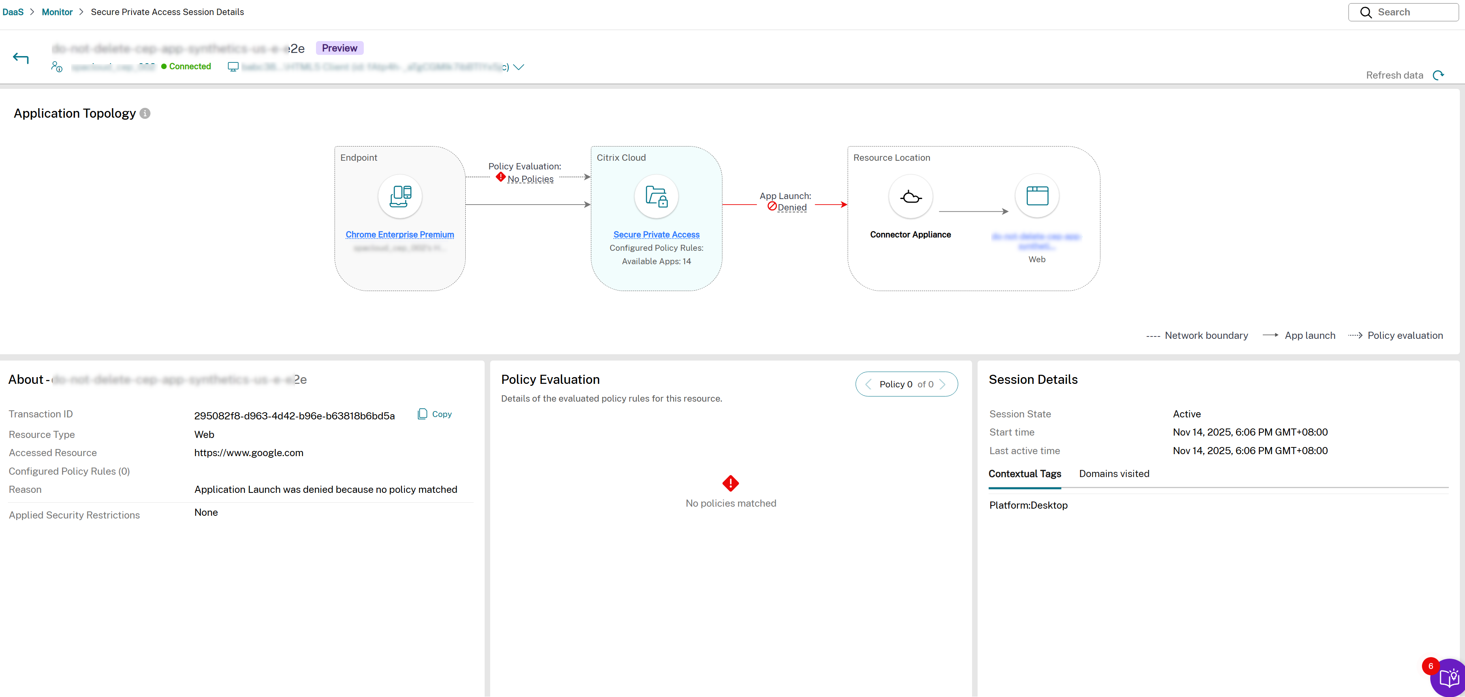Screen dimensions: 1465x697
Task: Click the Search input field
Action: pyautogui.click(x=1405, y=11)
